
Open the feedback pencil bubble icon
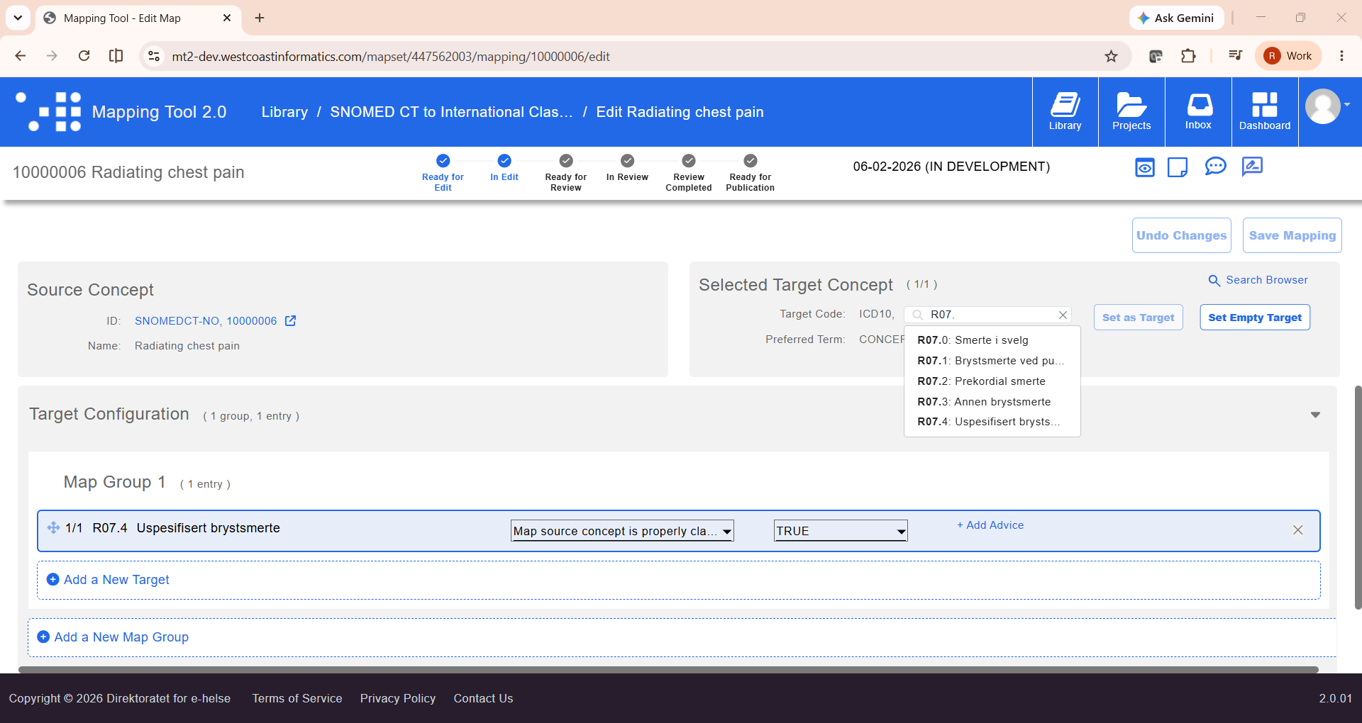pyautogui.click(x=1252, y=167)
